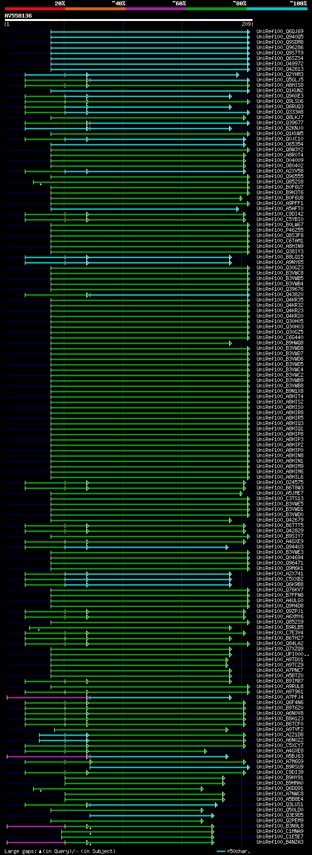Open hit UniRef100_Q940Q5
This screenshot has width=312, height=855.
click(280, 37)
